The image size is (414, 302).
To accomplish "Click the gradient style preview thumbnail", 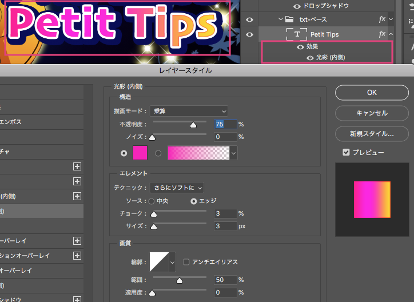I will 372,200.
